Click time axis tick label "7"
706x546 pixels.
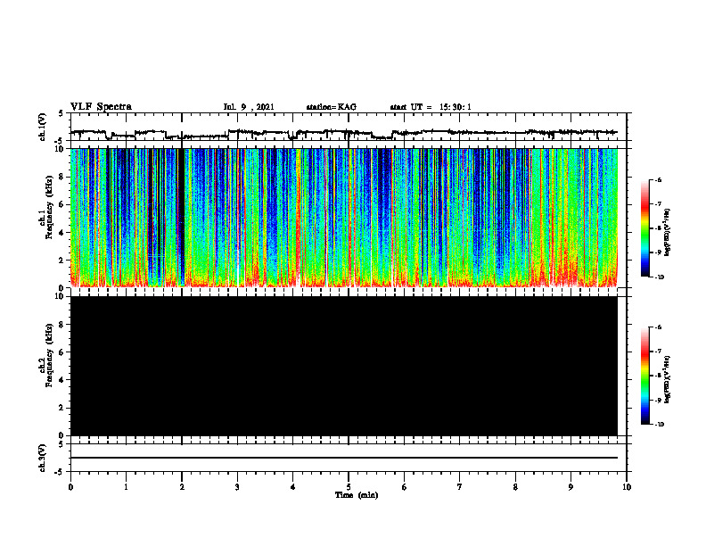[x=460, y=487]
